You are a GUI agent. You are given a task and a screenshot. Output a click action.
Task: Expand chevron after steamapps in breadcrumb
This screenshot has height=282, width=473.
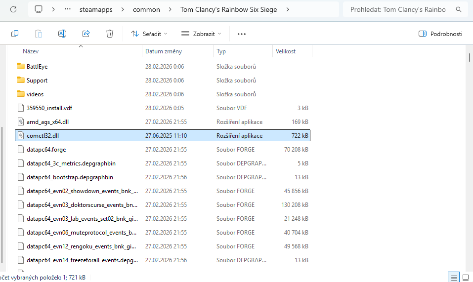(123, 9)
